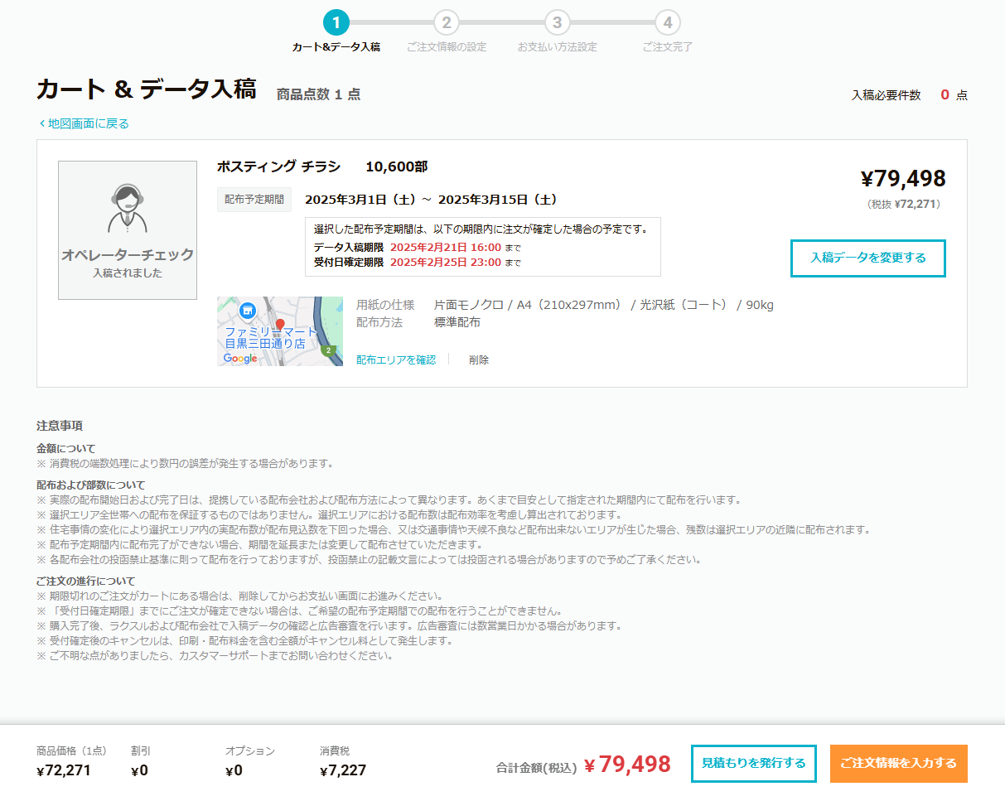The image size is (1005, 801).
Task: Click deadline 2025年2月25日 23:00
Action: pyautogui.click(x=446, y=263)
